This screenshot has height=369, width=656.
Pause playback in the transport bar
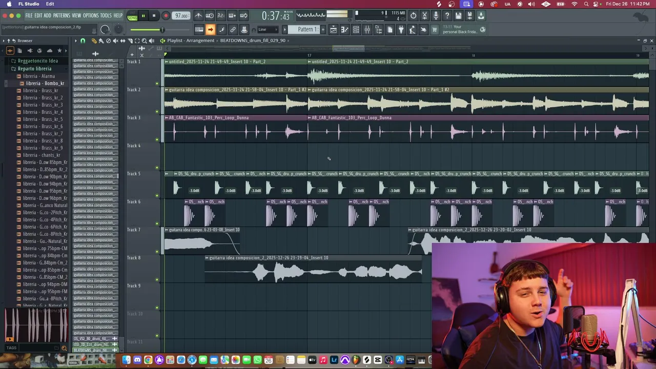[143, 15]
